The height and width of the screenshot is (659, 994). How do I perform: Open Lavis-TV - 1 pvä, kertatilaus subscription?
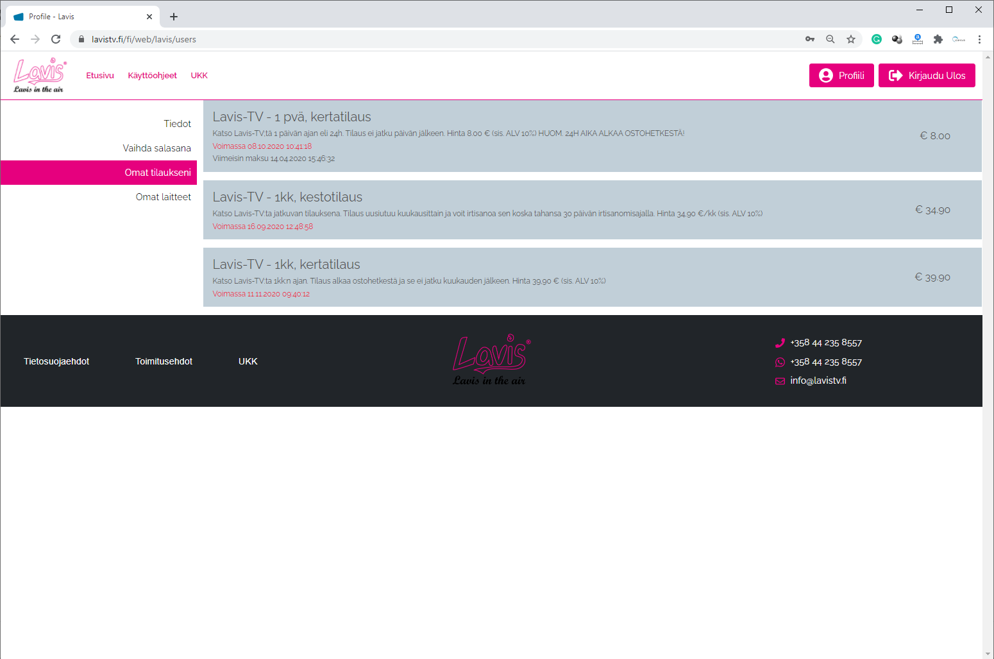coord(592,136)
